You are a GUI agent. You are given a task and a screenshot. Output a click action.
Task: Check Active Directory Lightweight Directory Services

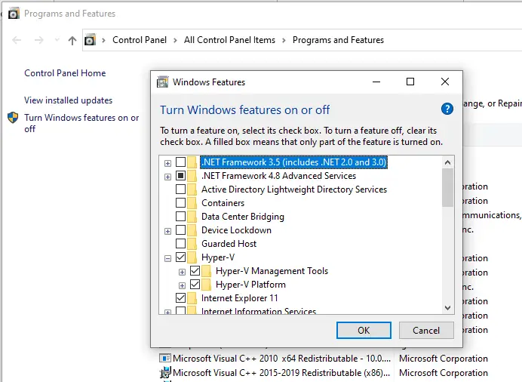[x=180, y=189]
